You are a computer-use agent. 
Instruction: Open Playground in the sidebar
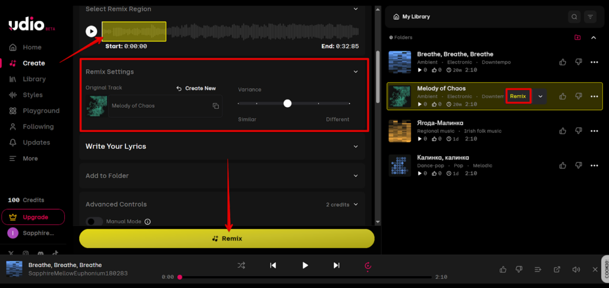[34, 111]
